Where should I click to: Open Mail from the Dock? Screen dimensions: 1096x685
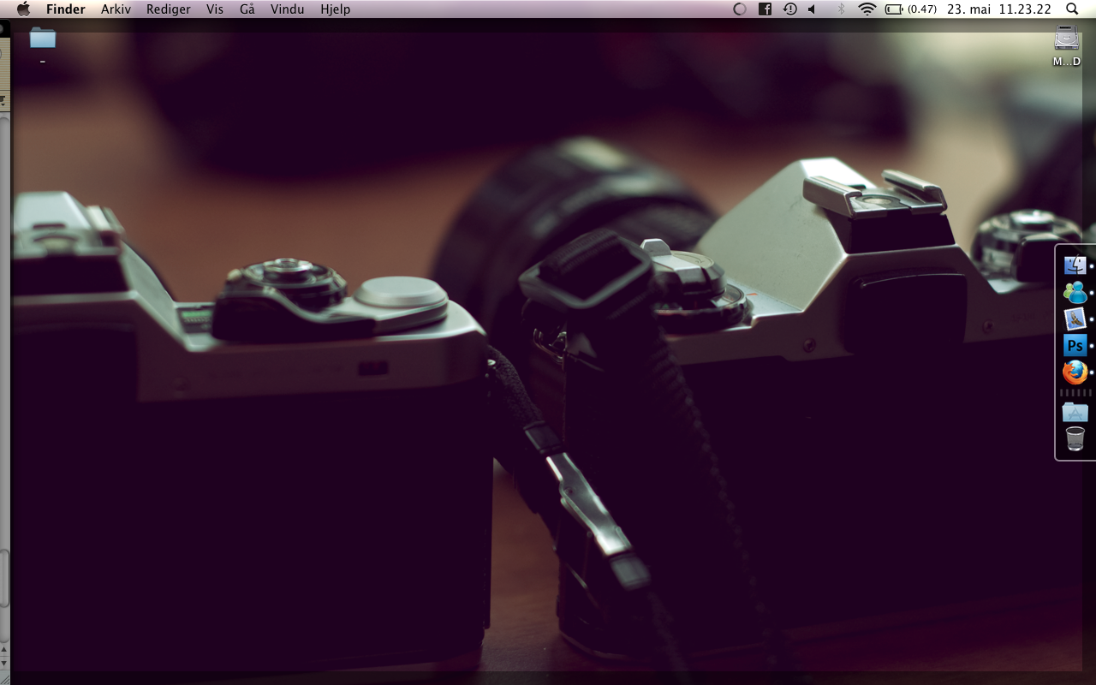pos(1075,319)
